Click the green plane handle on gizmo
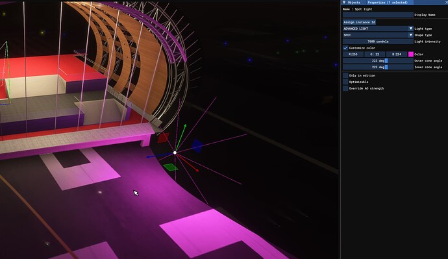 coord(170,167)
